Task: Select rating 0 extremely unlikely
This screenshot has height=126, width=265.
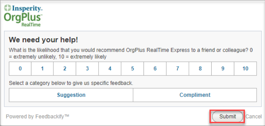Action: point(20,68)
